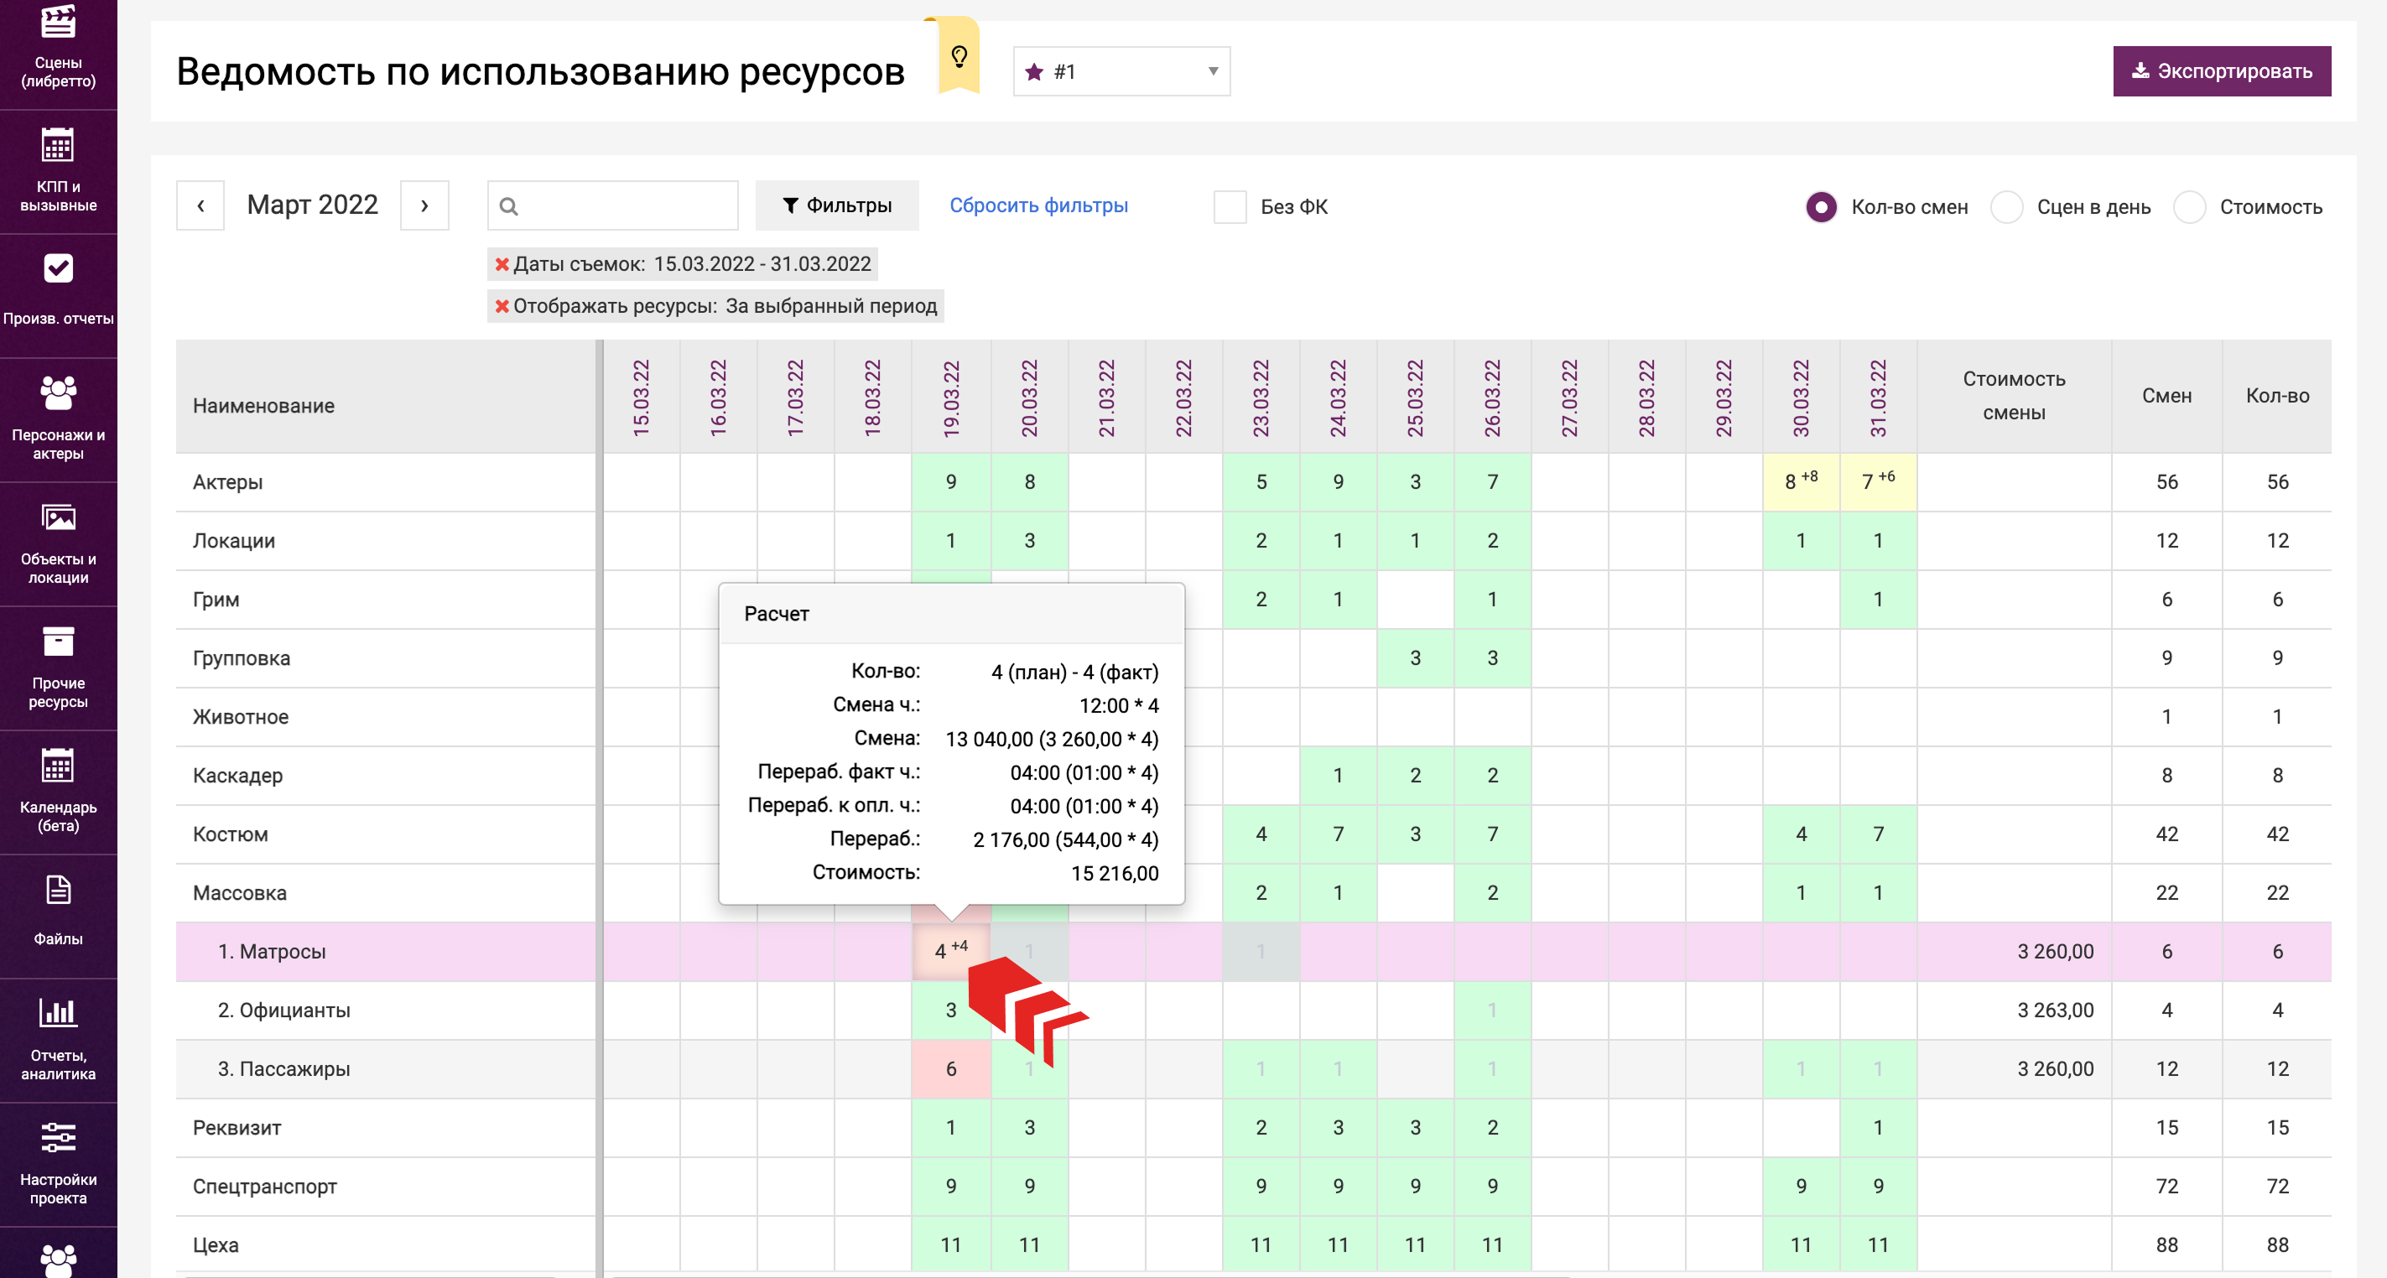
Task: Expand the Грим row
Action: [x=216, y=600]
